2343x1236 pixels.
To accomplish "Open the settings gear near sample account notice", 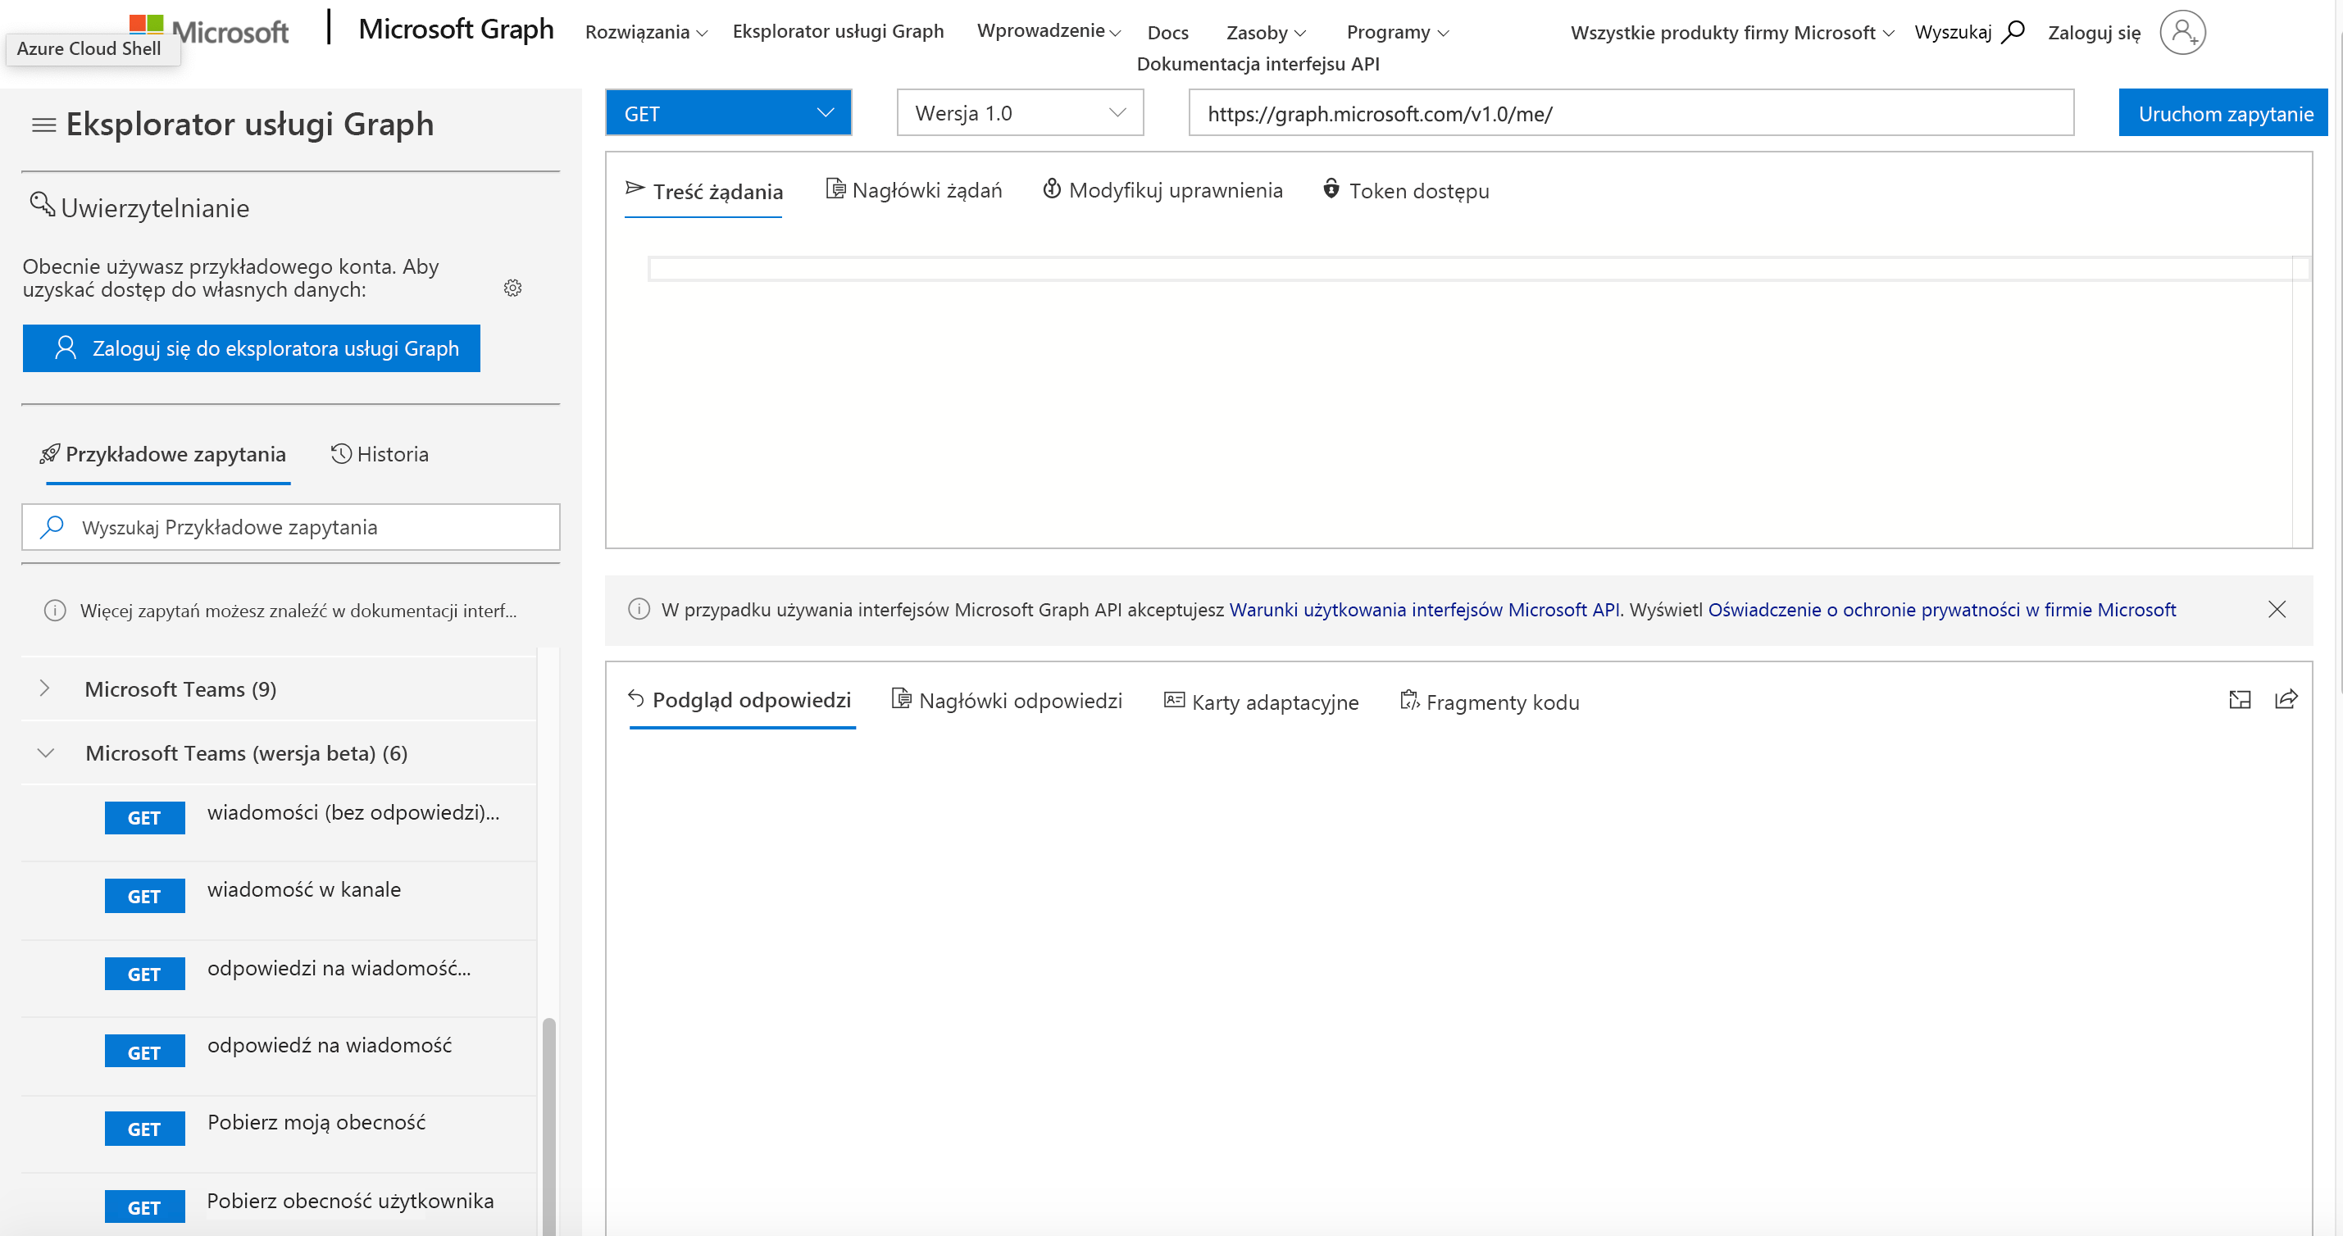I will [x=513, y=288].
